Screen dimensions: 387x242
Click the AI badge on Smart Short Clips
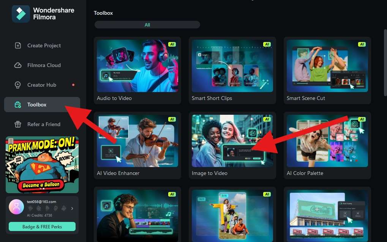267,44
